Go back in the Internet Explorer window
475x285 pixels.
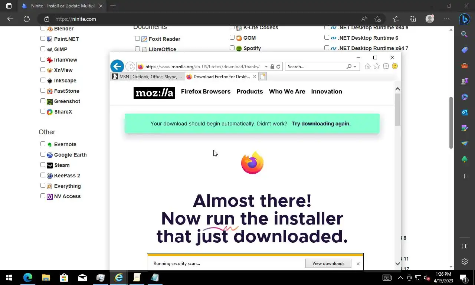pos(117,66)
